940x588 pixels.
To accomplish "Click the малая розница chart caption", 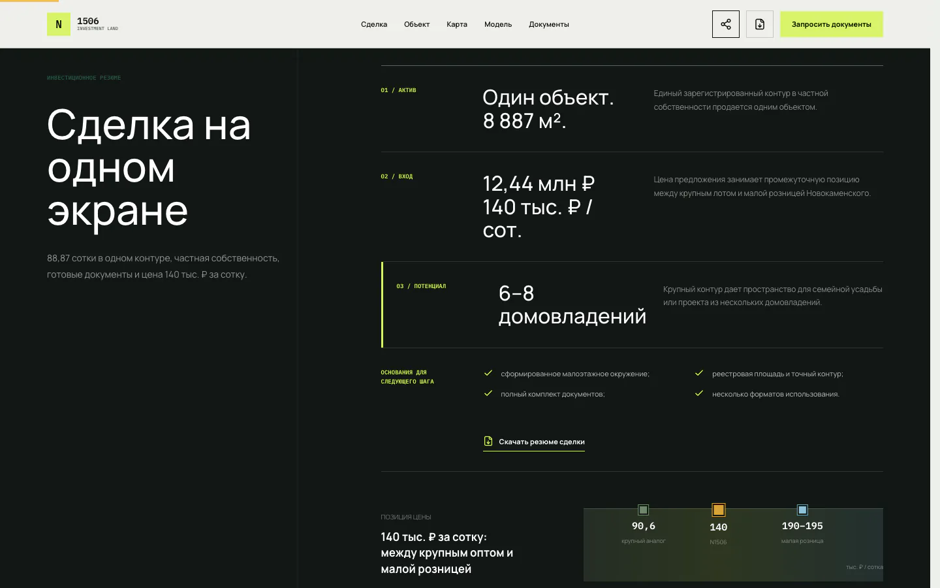I will click(802, 541).
